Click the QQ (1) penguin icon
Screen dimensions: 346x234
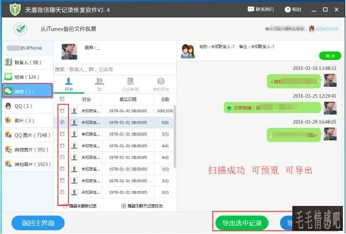point(8,106)
